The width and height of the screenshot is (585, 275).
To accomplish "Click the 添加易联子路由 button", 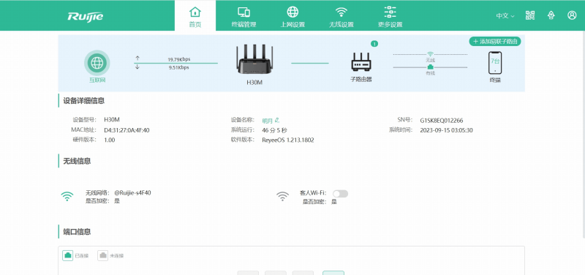I will 495,42.
